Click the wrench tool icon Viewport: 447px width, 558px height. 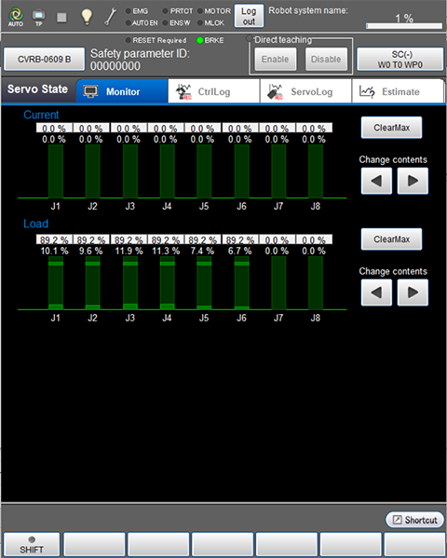pyautogui.click(x=110, y=17)
